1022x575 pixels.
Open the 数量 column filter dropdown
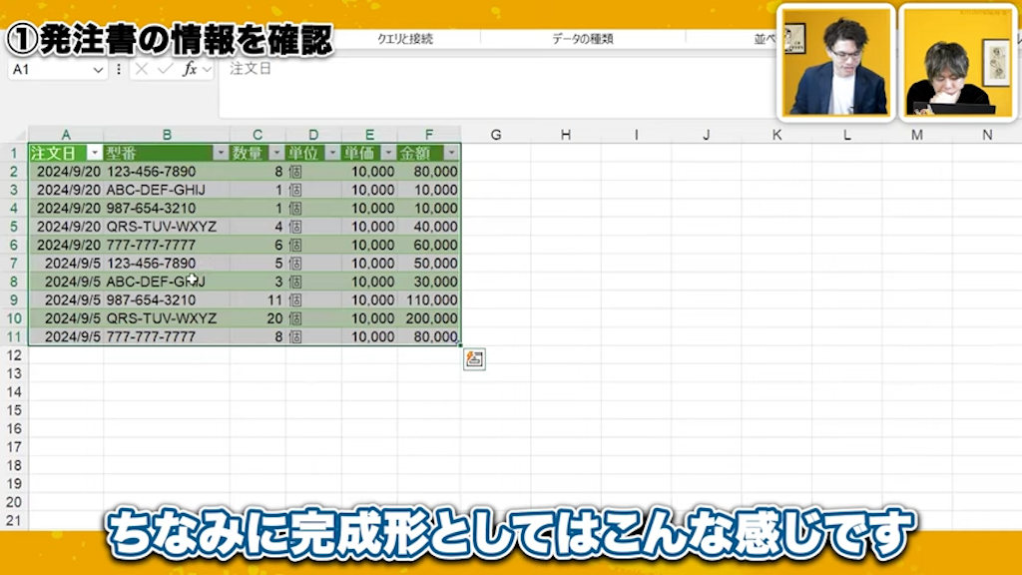(x=274, y=152)
